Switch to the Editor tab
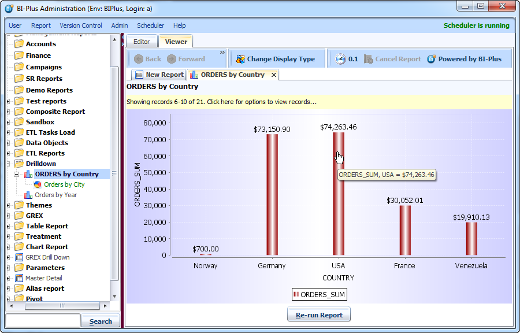This screenshot has width=520, height=333. pos(142,42)
